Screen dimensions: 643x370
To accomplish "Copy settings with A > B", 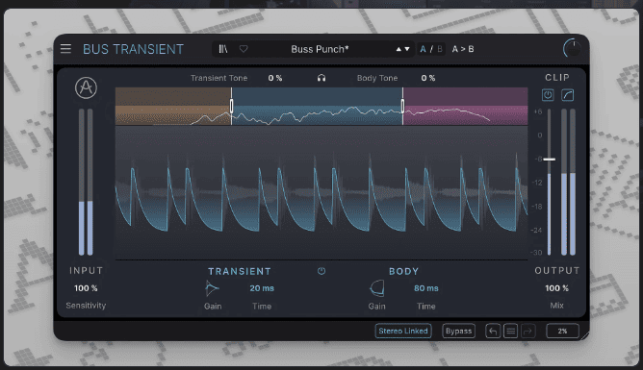I will pyautogui.click(x=463, y=49).
